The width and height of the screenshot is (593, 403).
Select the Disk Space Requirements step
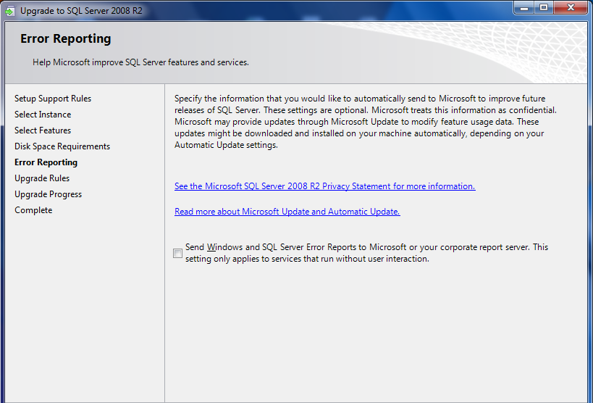point(62,146)
